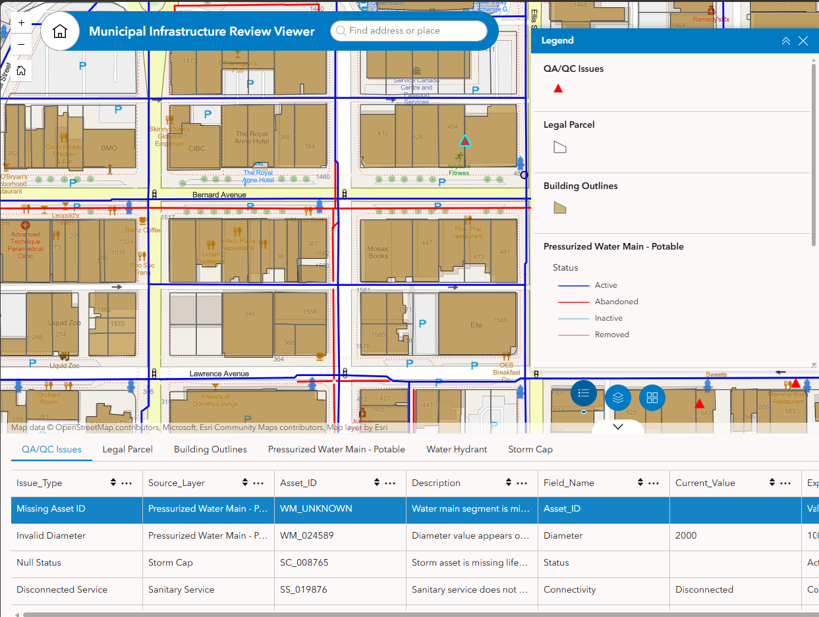Screen dimensions: 819x617
Task: Click the Lawrence Avenue street label
Action: click(219, 373)
